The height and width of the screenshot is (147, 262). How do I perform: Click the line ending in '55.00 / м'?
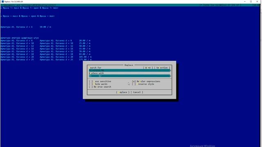45,49
